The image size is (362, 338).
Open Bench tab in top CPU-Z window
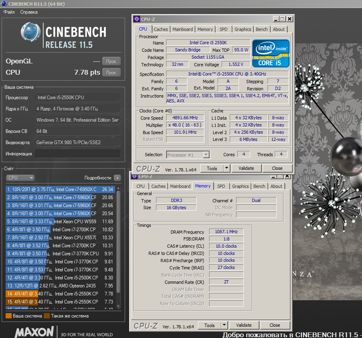click(x=261, y=29)
